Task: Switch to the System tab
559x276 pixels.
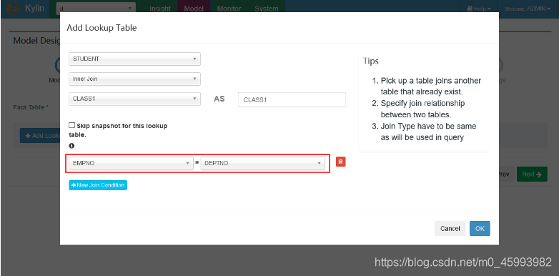Action: click(267, 9)
